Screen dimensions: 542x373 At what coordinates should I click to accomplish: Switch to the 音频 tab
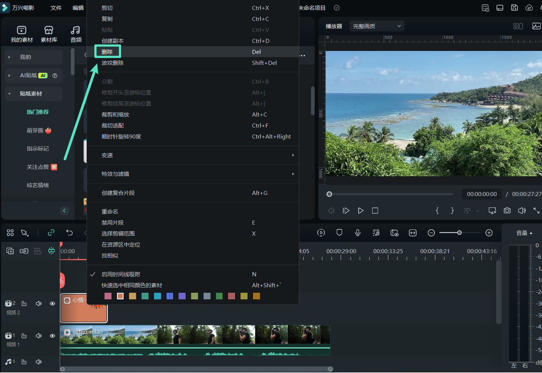[x=76, y=34]
